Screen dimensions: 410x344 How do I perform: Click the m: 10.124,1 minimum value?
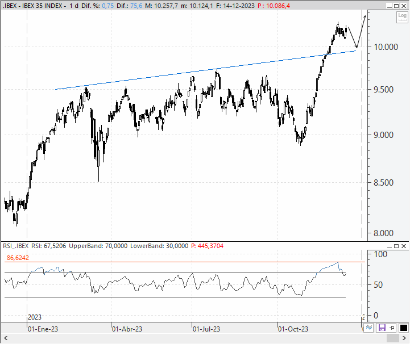coord(197,6)
